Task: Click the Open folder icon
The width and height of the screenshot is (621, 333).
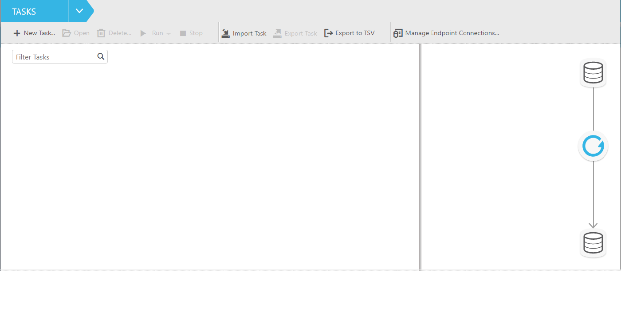Action: tap(66, 32)
